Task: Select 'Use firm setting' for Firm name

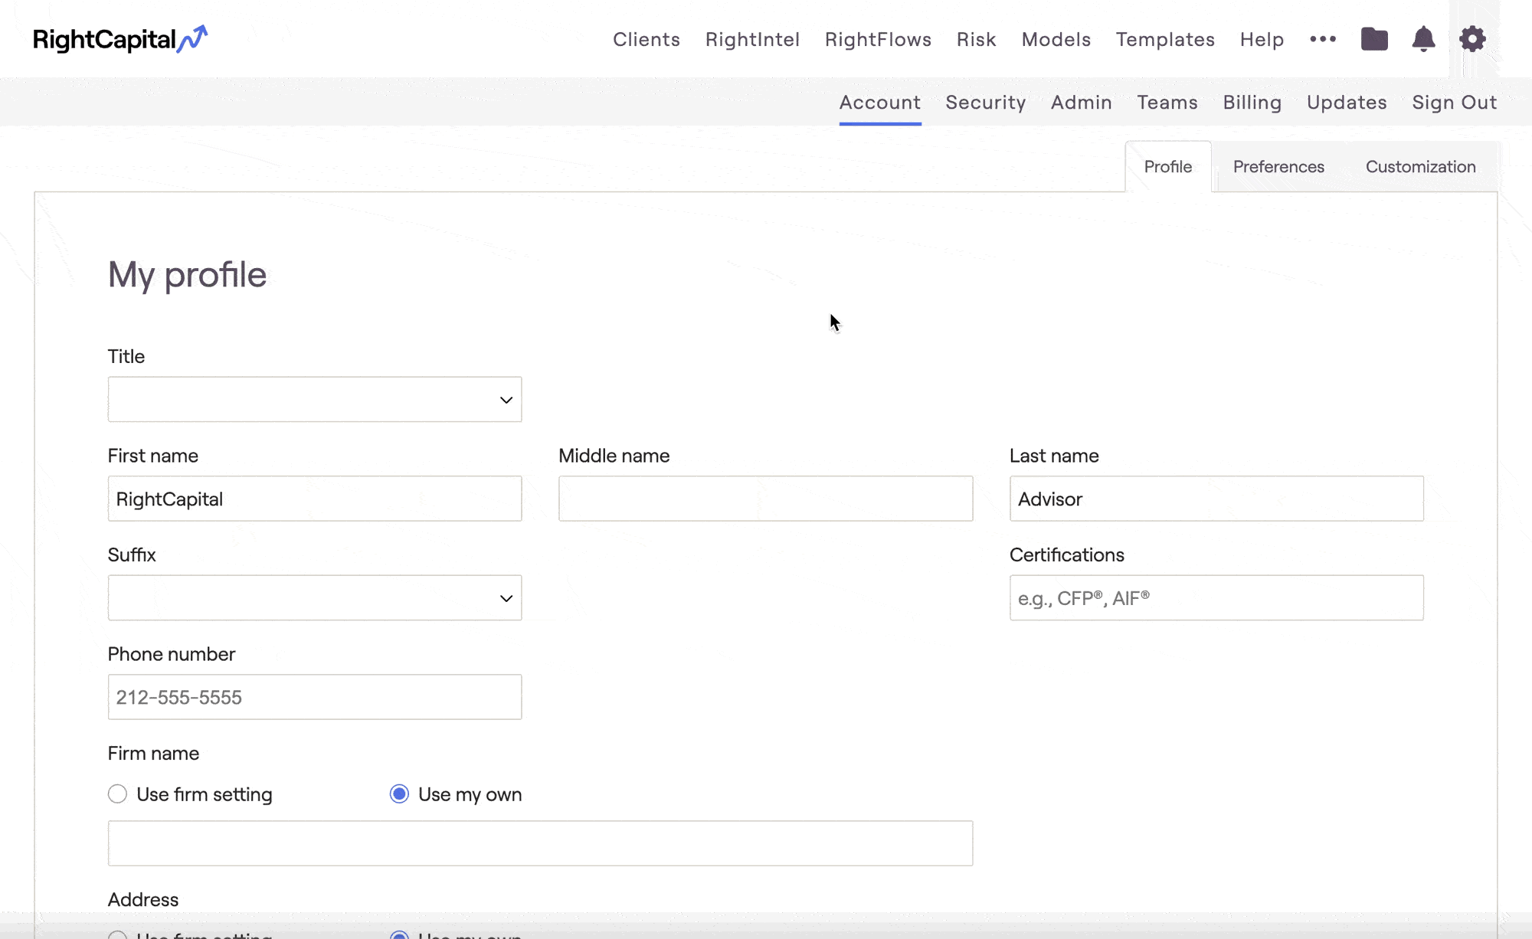Action: [117, 794]
